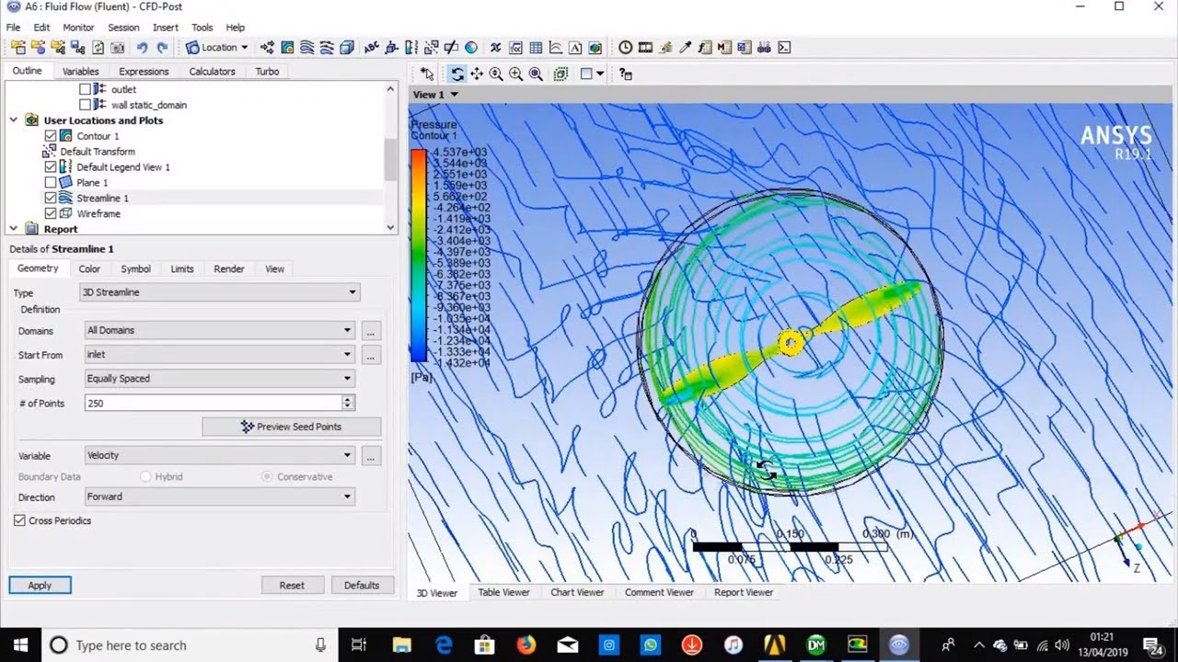This screenshot has height=662, width=1178.
Task: Tick the wall static_domain checkbox
Action: (85, 105)
